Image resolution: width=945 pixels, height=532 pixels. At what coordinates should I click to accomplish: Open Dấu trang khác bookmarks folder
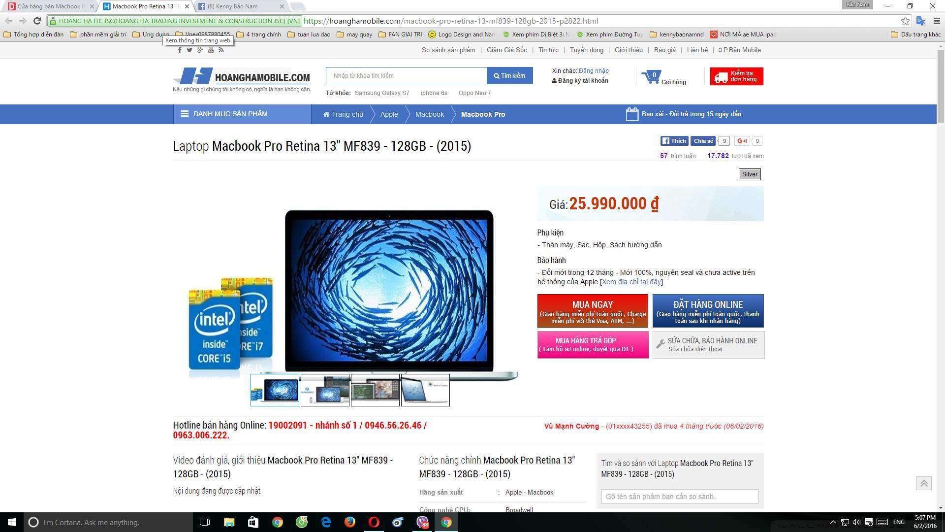916,34
